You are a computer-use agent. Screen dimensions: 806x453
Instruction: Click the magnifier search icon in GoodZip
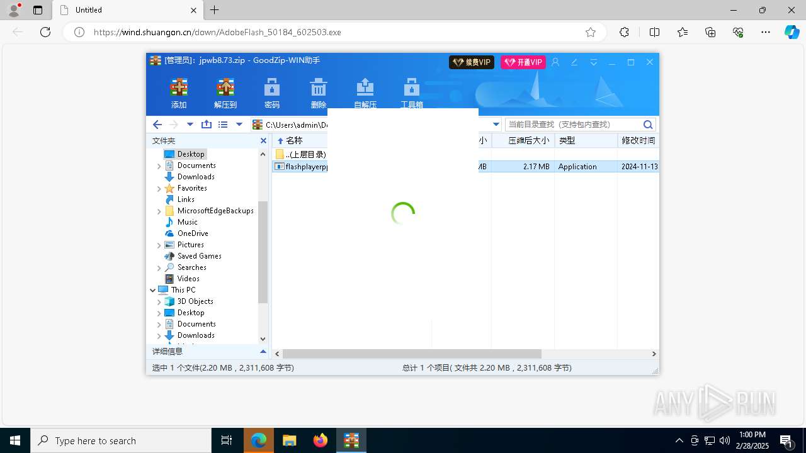tap(648, 125)
